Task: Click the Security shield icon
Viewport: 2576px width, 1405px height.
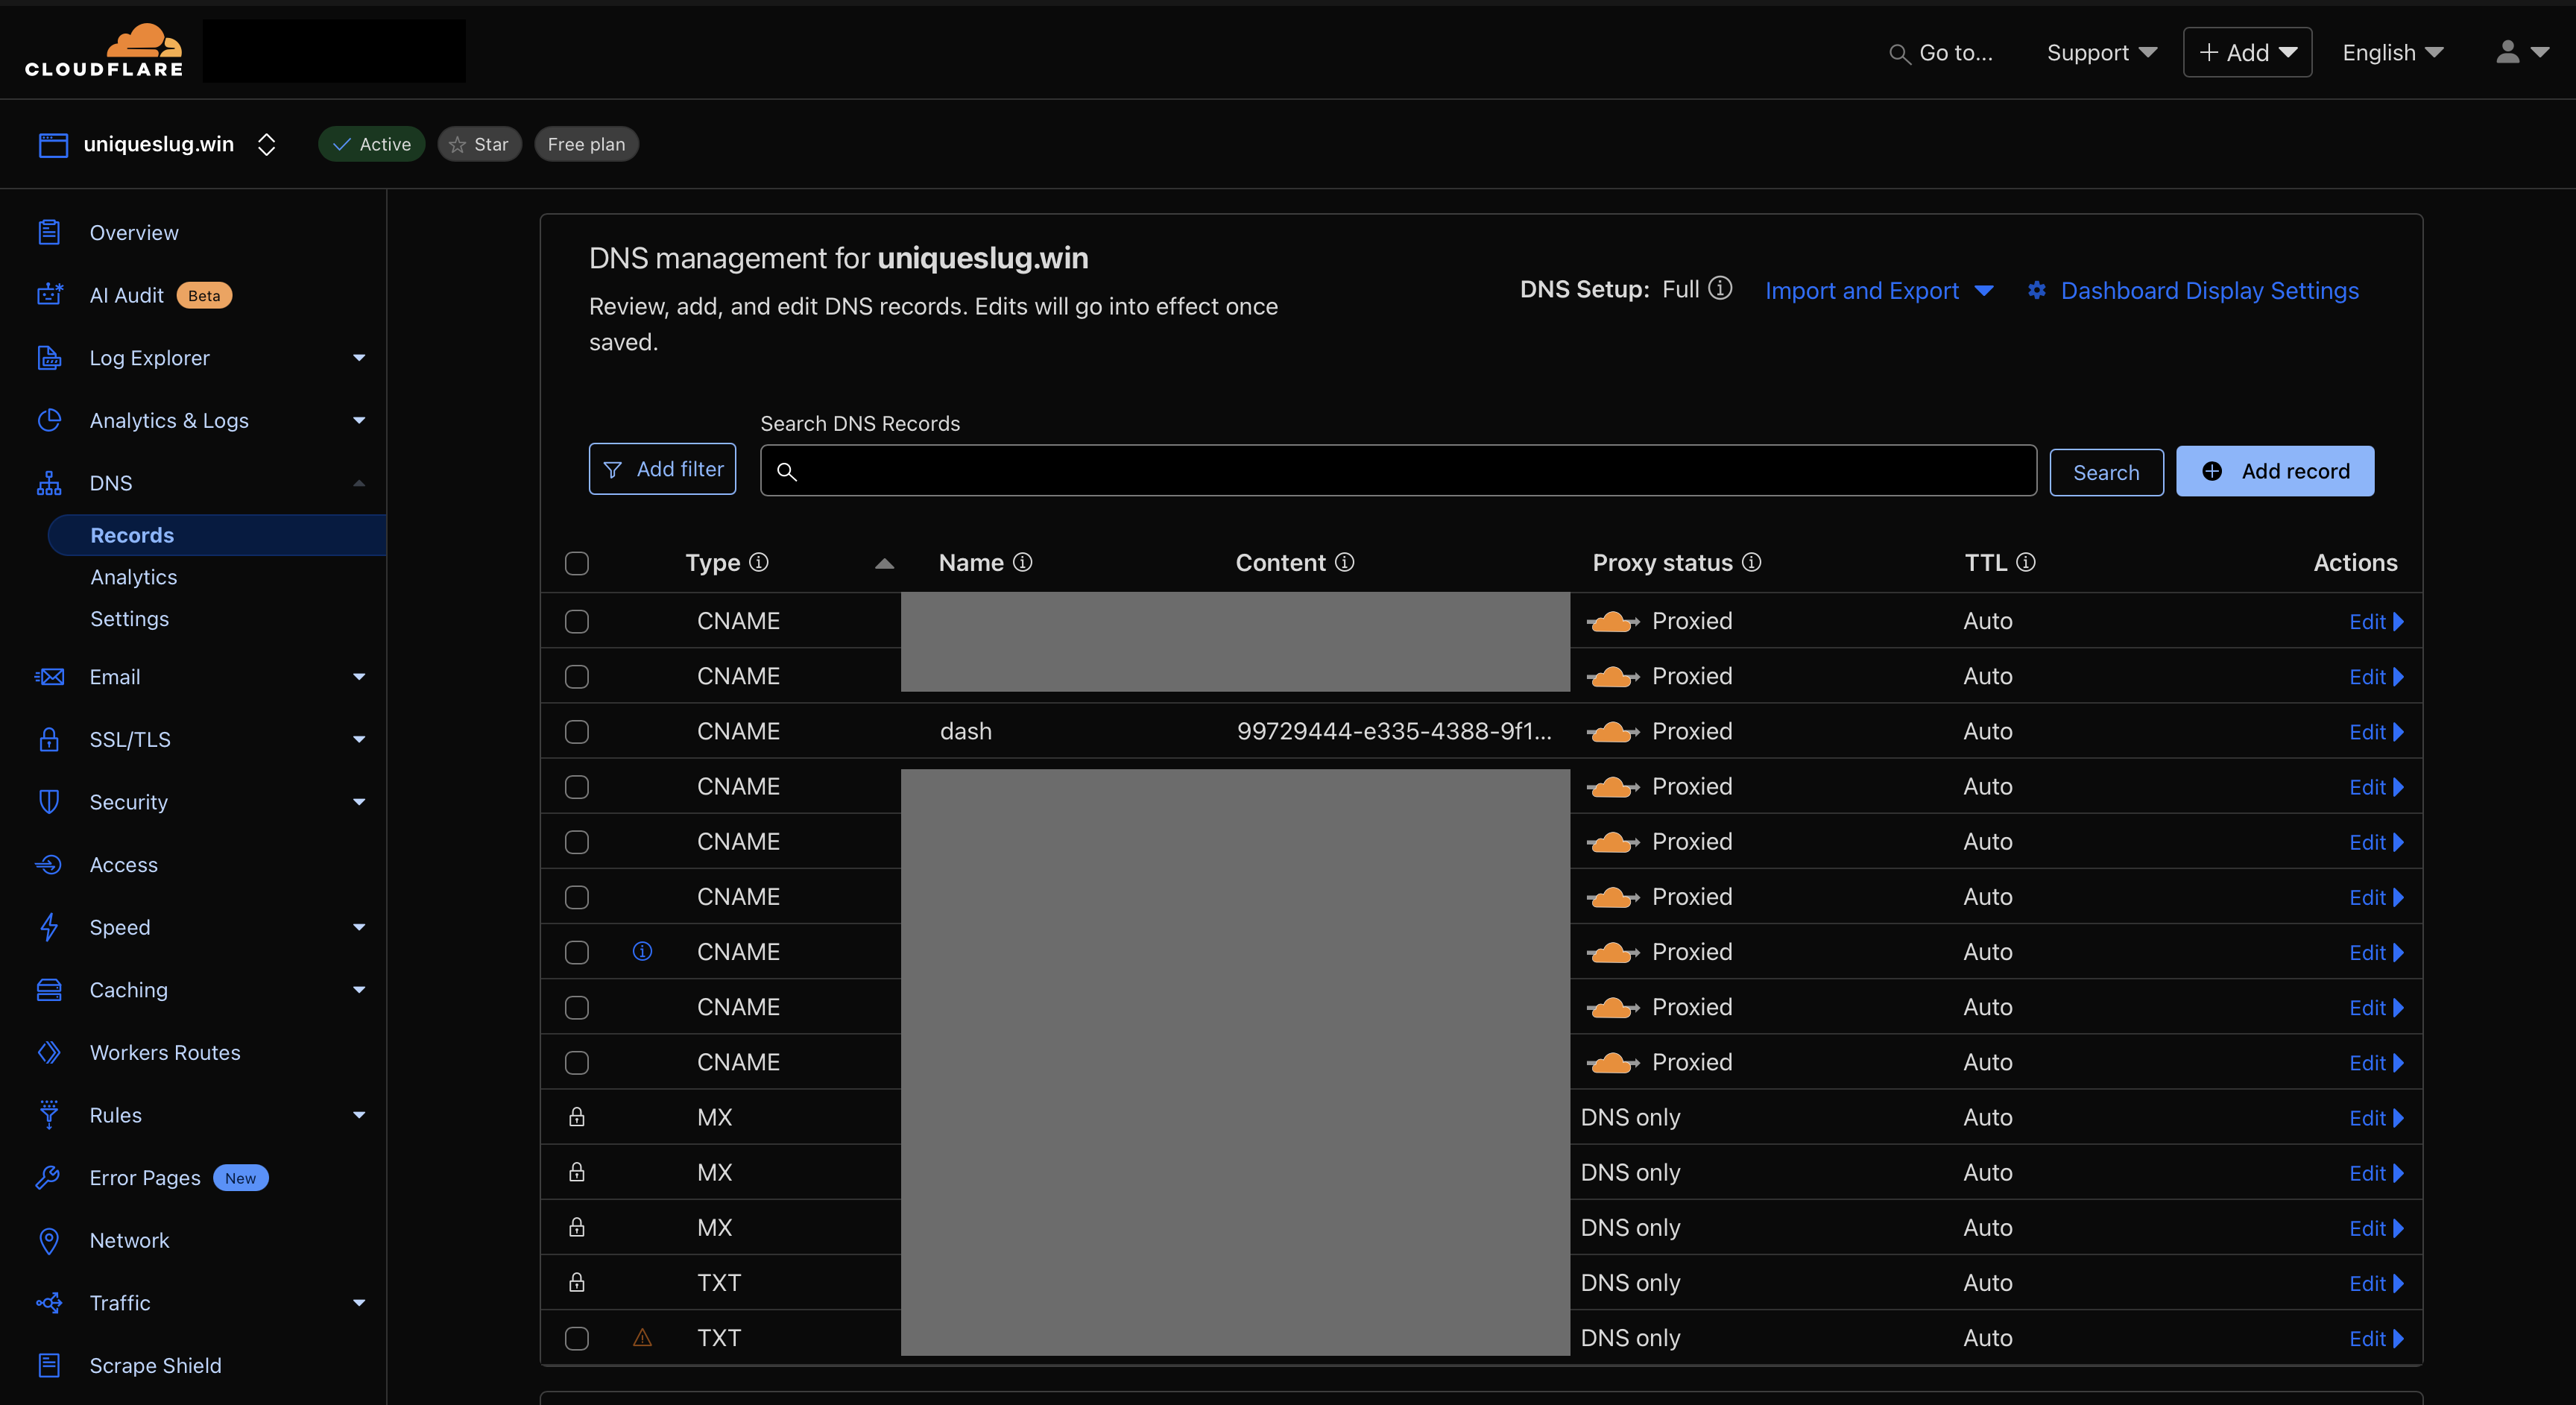Action: tap(49, 802)
